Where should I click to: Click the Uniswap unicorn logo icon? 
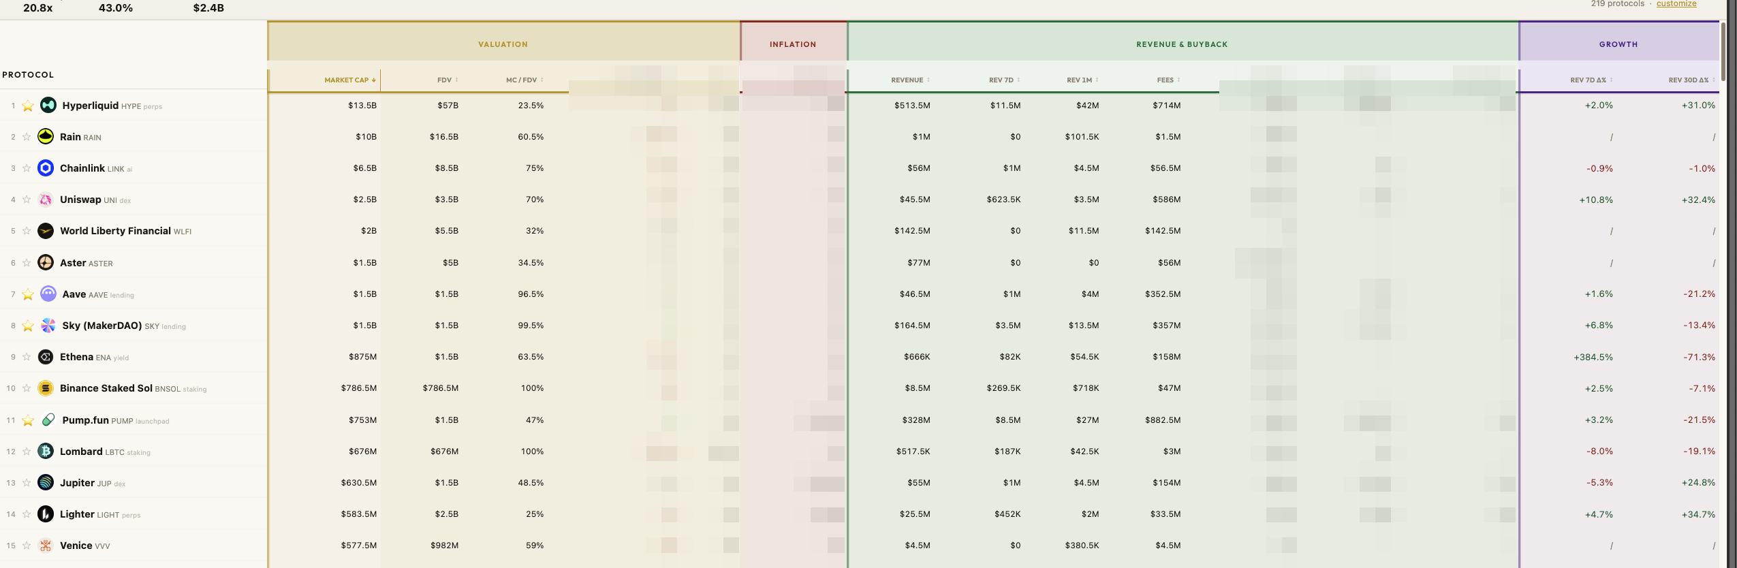(x=46, y=199)
